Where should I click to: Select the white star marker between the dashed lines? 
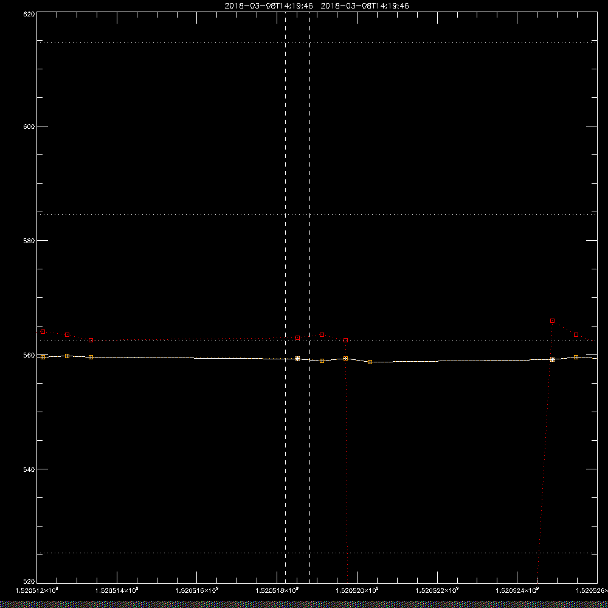point(298,358)
